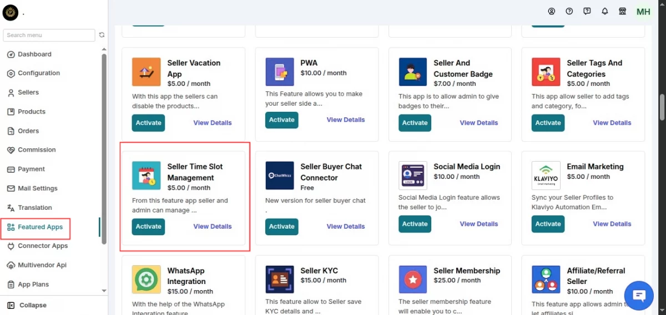Open the MH user avatar

click(643, 12)
